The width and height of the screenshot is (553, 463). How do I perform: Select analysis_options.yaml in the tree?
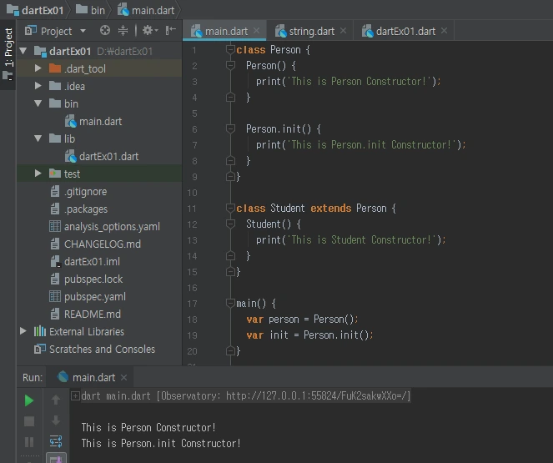tap(105, 226)
